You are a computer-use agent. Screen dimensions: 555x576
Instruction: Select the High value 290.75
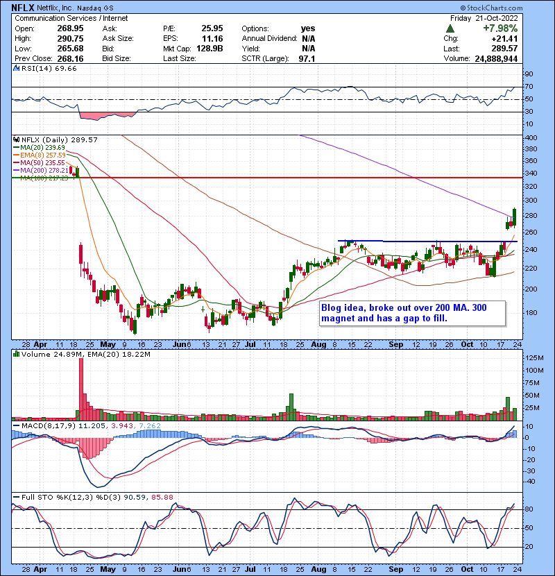click(70, 39)
